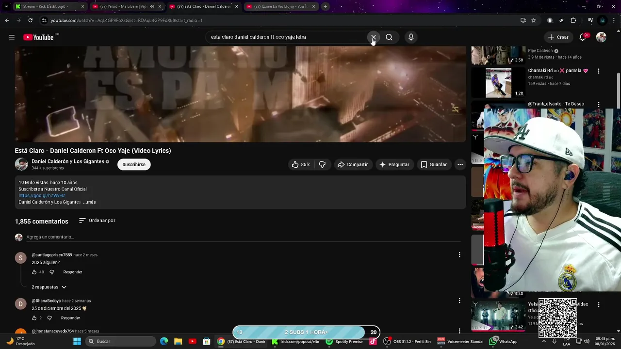
Task: Dislike DhanaBedoya's comment
Action: click(x=49, y=318)
